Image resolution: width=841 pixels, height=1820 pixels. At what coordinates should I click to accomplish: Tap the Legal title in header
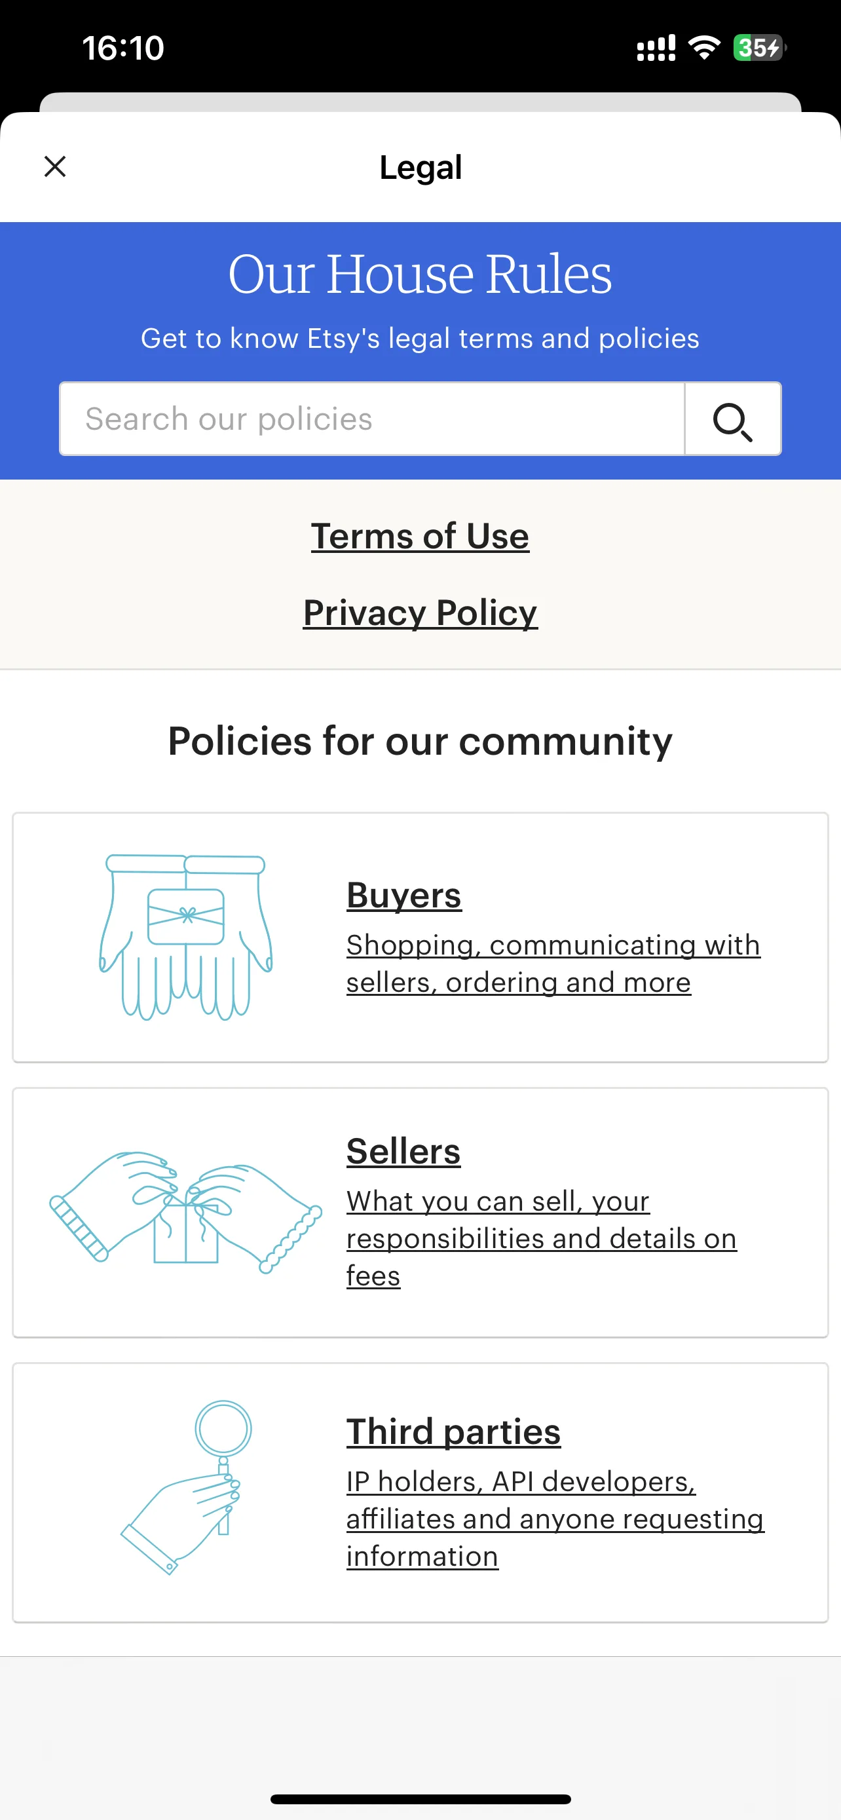pyautogui.click(x=420, y=168)
